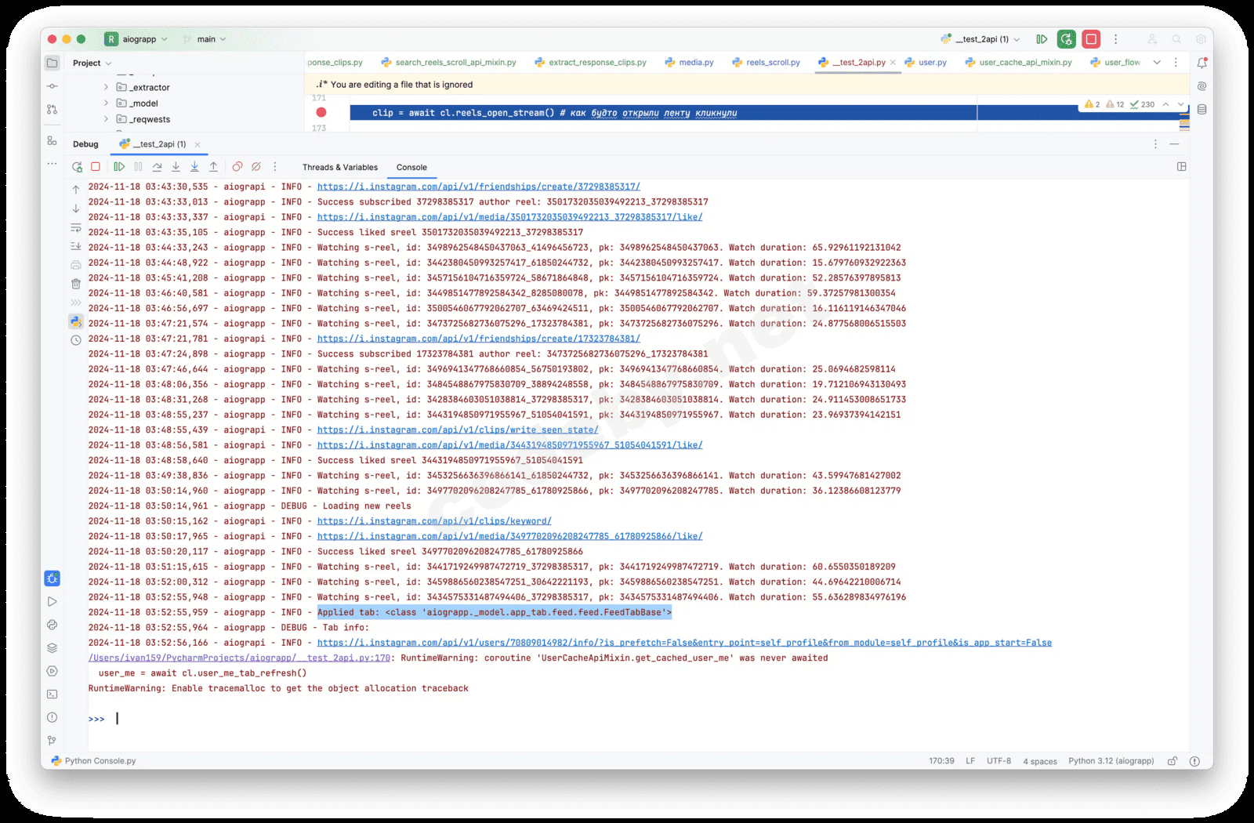Toggle the Python console prompt icon
Screen dimensions: 1254x823
point(76,321)
